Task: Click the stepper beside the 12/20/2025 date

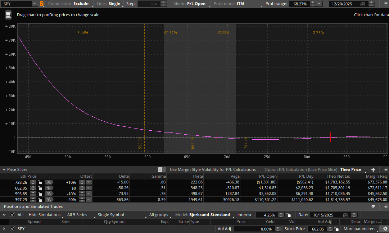Action: tap(371, 4)
